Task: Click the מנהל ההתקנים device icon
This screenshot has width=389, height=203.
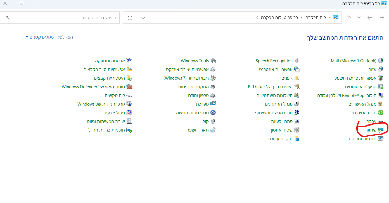Action: 297,104
